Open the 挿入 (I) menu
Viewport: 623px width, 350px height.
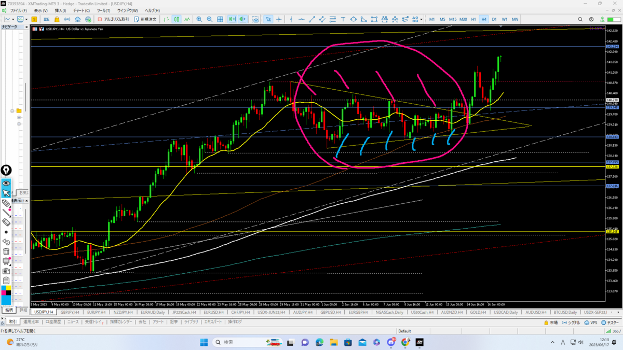click(60, 10)
